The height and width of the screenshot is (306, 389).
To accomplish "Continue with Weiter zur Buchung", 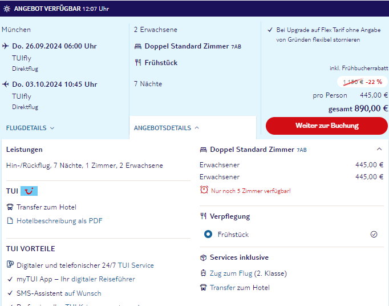I will [x=326, y=126].
